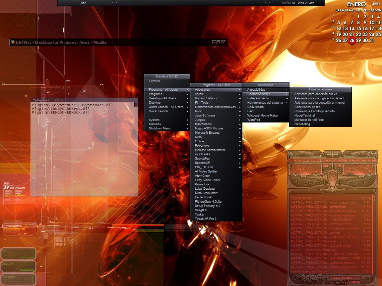
Task: Open the WS_FTP Pro entry
Action: pos(216,167)
